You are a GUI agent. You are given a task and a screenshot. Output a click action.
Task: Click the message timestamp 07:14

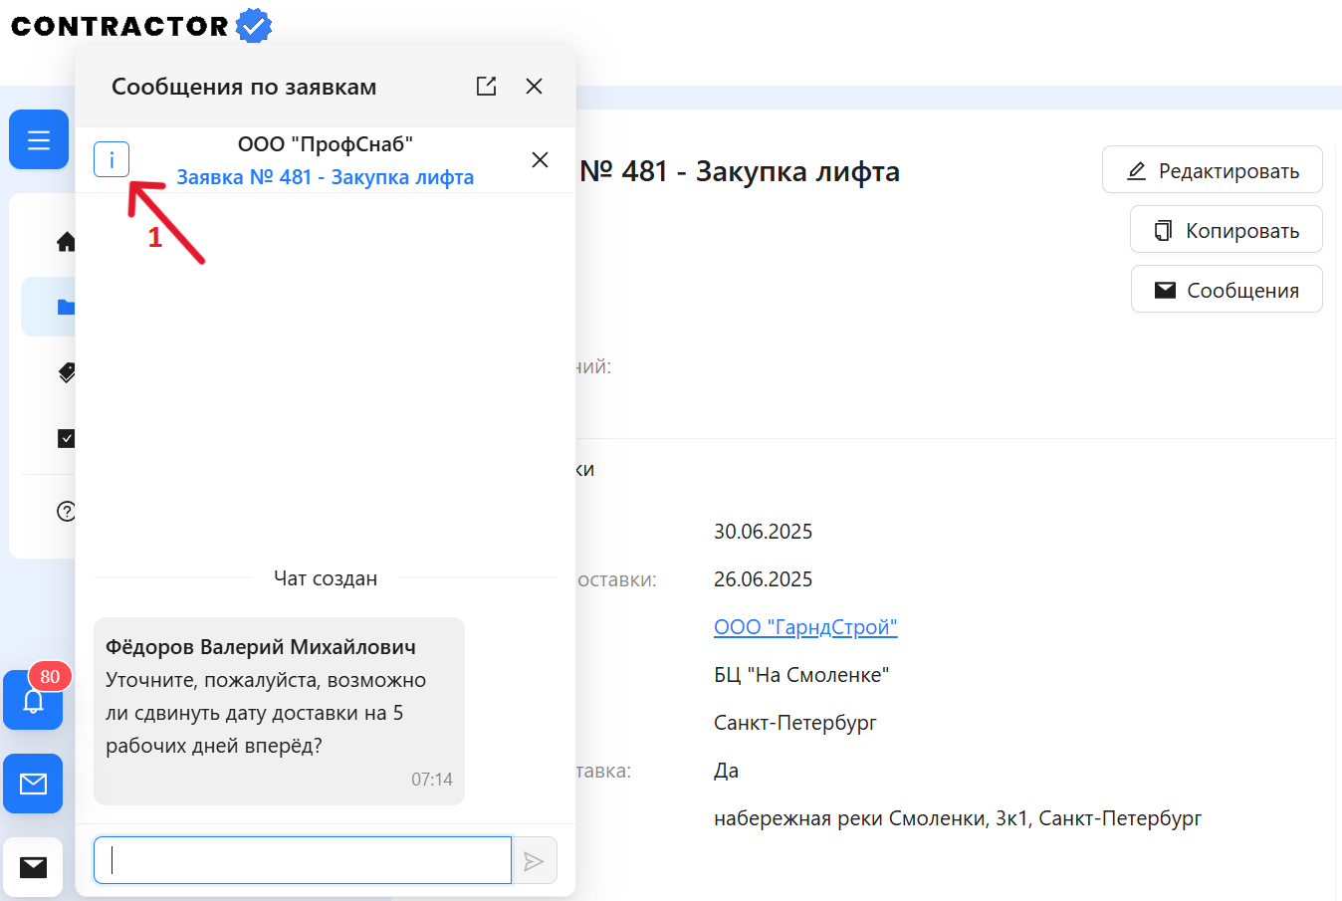pyautogui.click(x=432, y=780)
